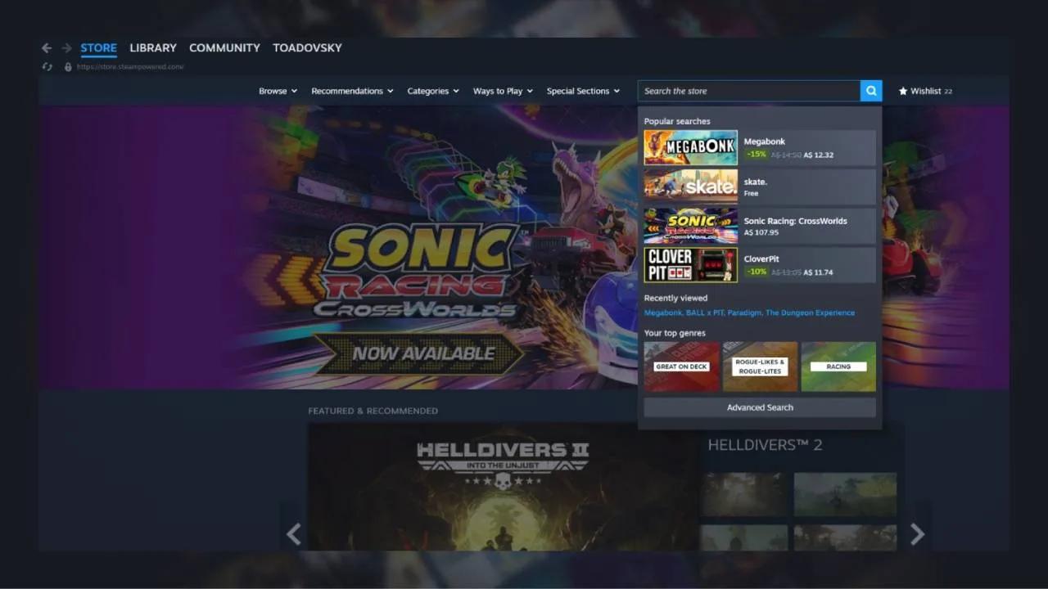Open the Rogue-Likes & Rogue-Lites genre tile
Screen dimensions: 1048x589
760,366
